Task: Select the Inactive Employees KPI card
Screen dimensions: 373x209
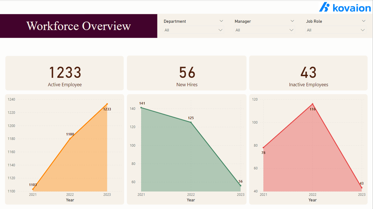Action: pos(308,73)
